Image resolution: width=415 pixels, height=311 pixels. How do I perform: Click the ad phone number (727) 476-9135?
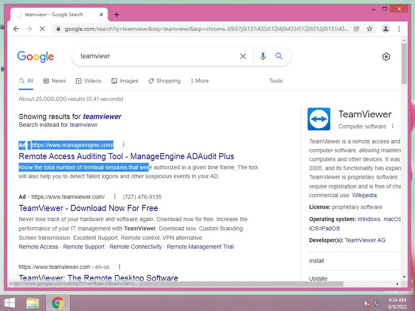[x=142, y=197]
